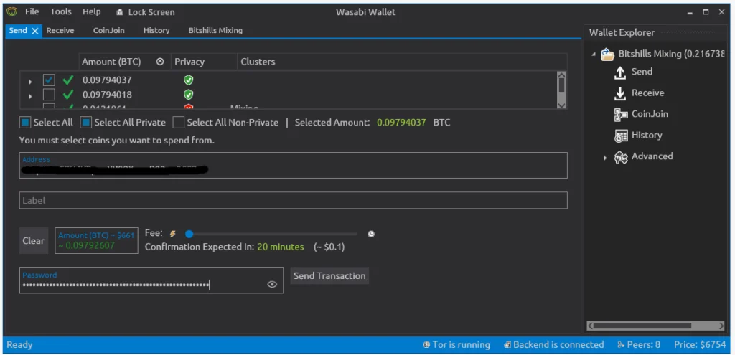This screenshot has width=735, height=355.
Task: Select History text in Wallet Explorer tree
Action: coord(647,135)
